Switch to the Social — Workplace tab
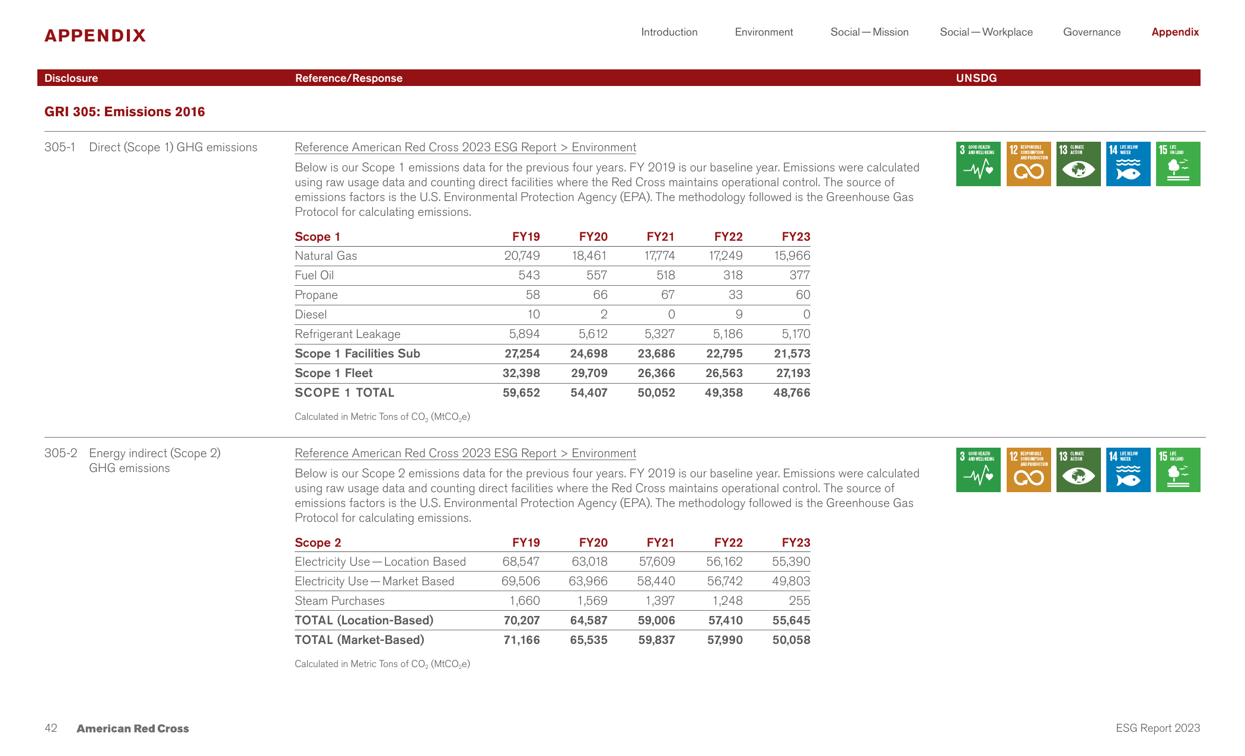 pyautogui.click(x=986, y=32)
